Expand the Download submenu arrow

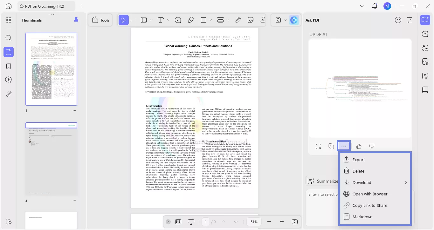[405, 182]
